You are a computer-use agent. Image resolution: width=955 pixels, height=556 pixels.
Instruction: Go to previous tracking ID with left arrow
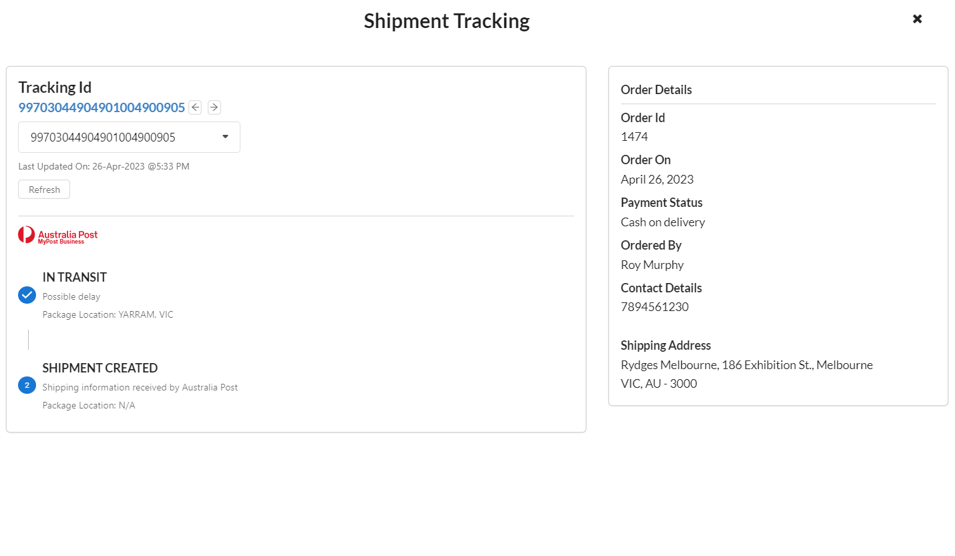(195, 107)
